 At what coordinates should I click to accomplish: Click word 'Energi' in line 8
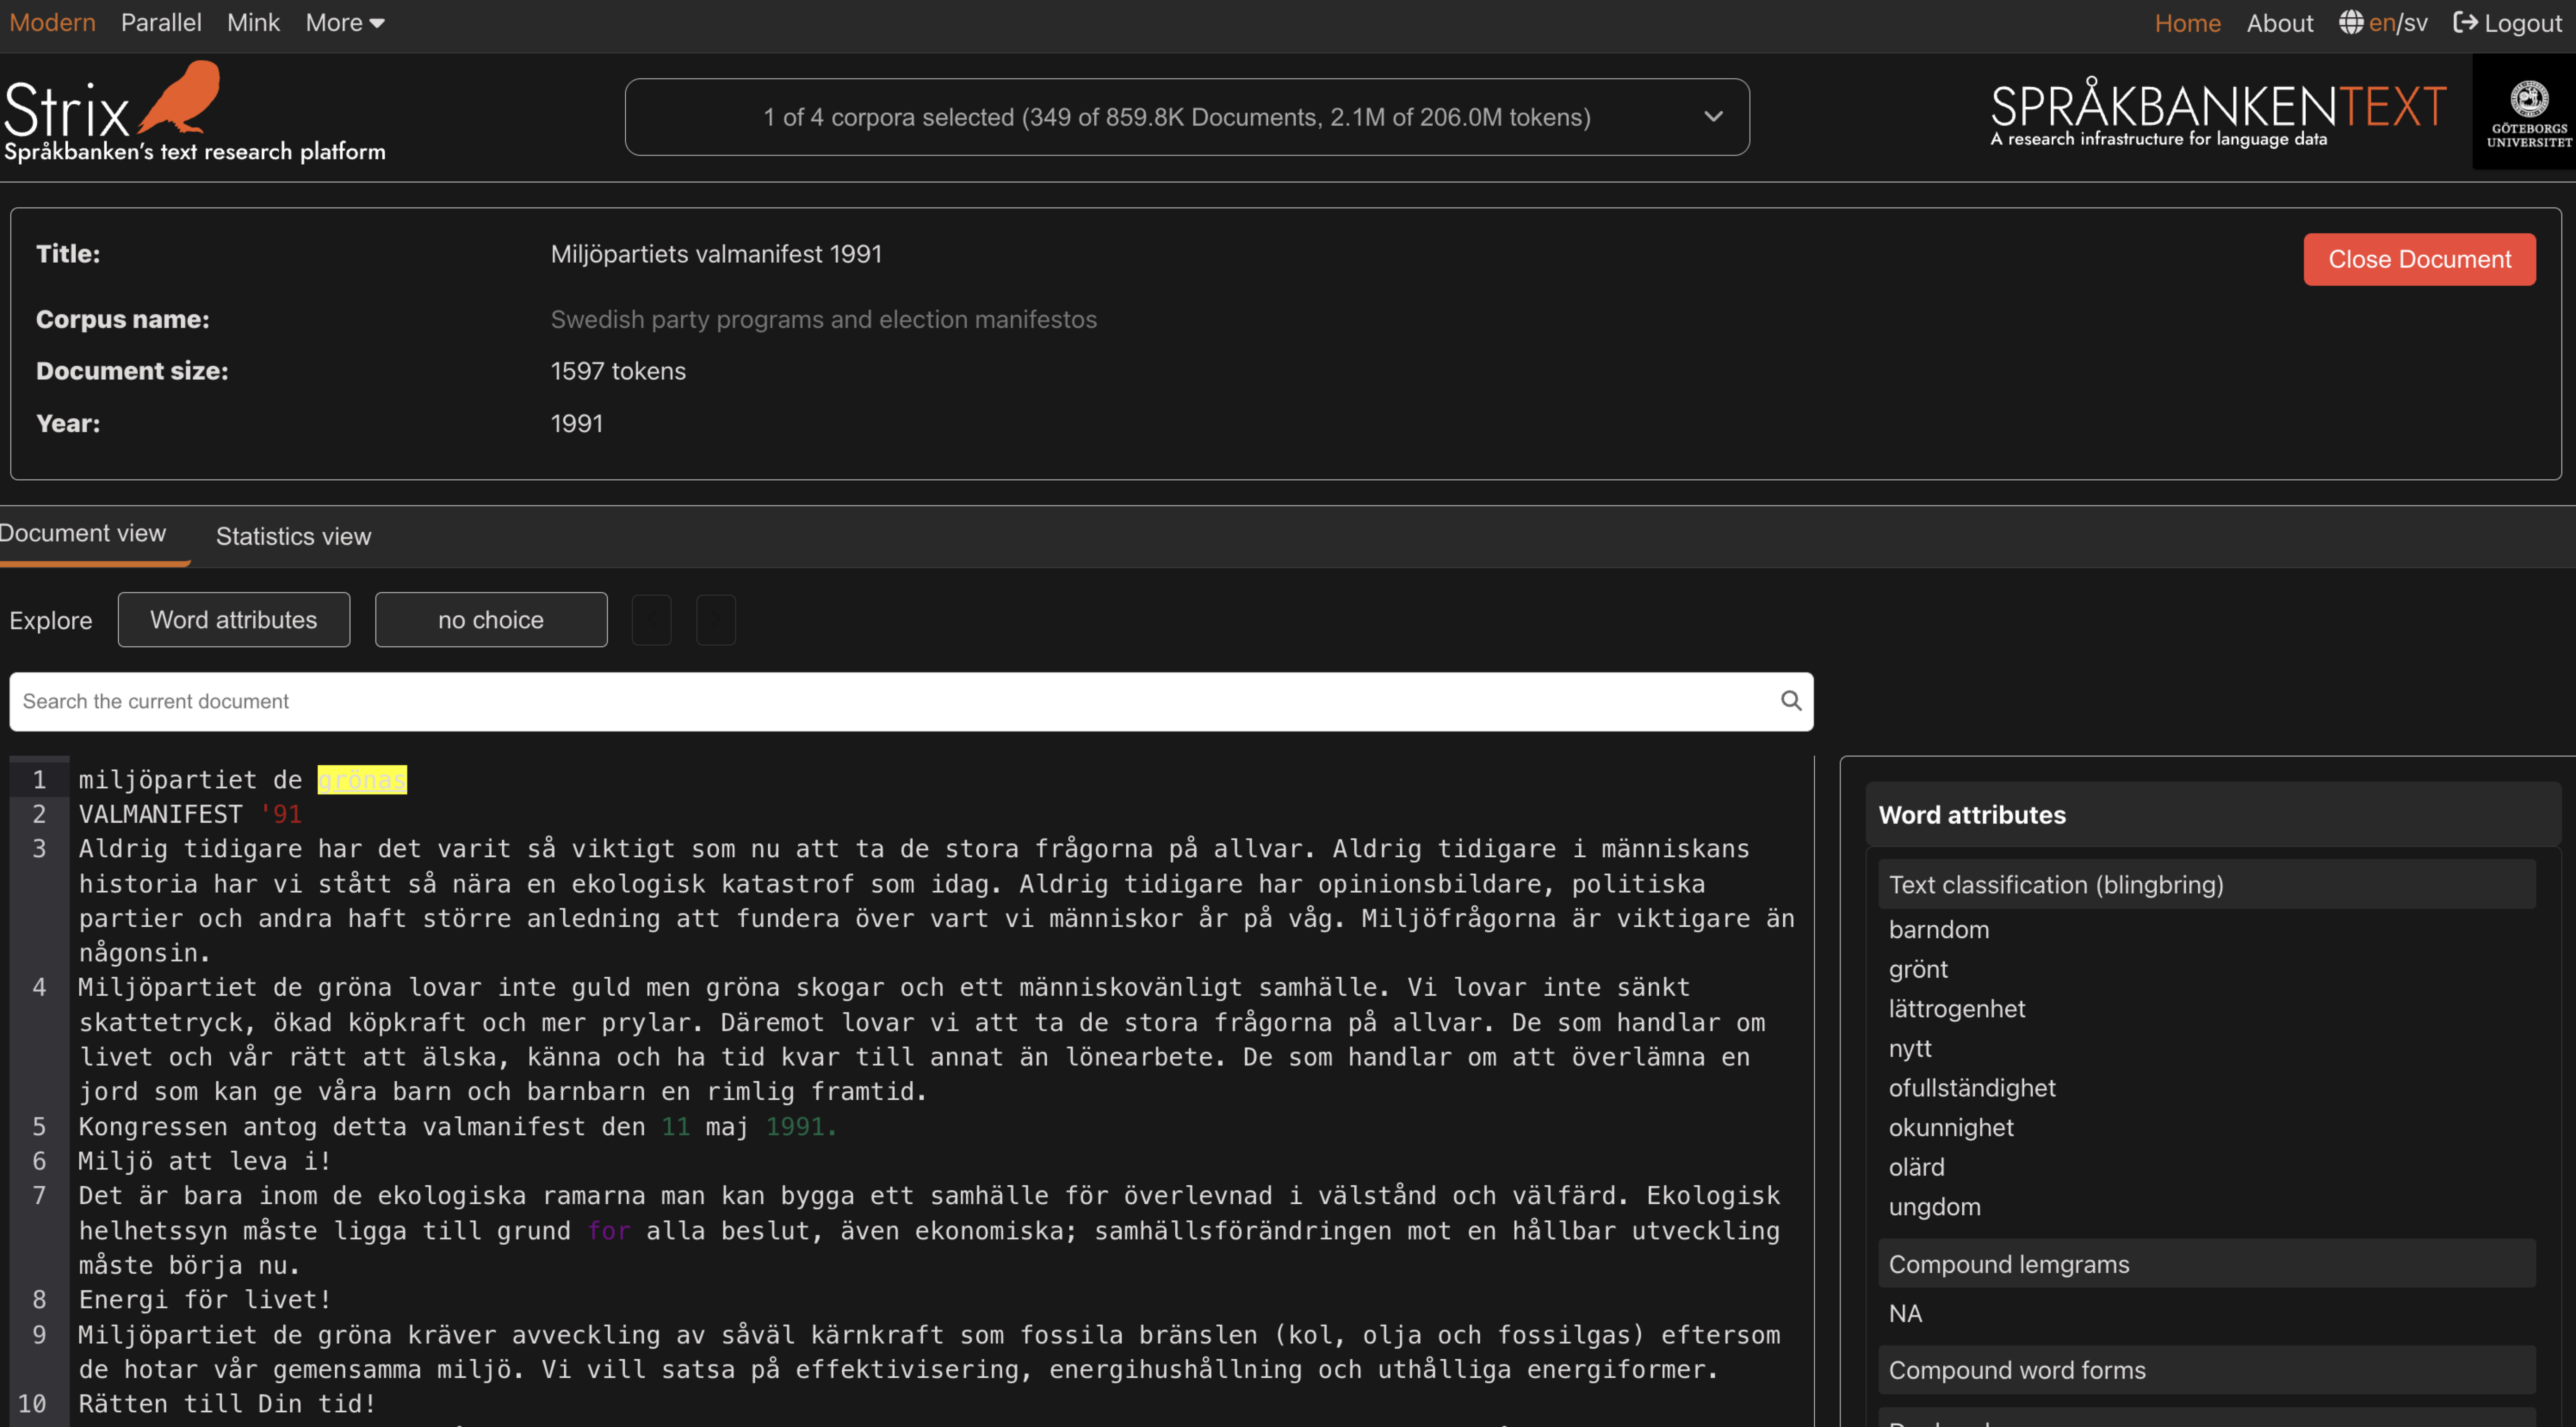tap(123, 1300)
